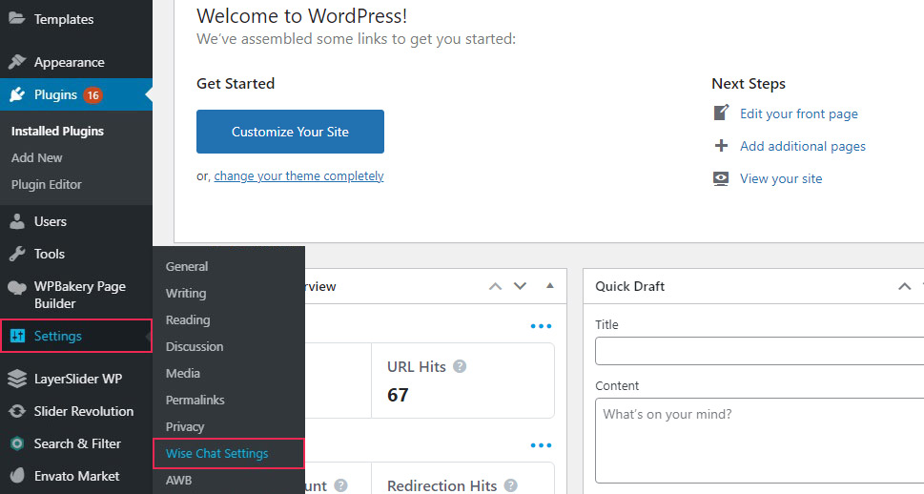Image resolution: width=924 pixels, height=494 pixels.
Task: Open Settings menu item
Action: click(76, 336)
